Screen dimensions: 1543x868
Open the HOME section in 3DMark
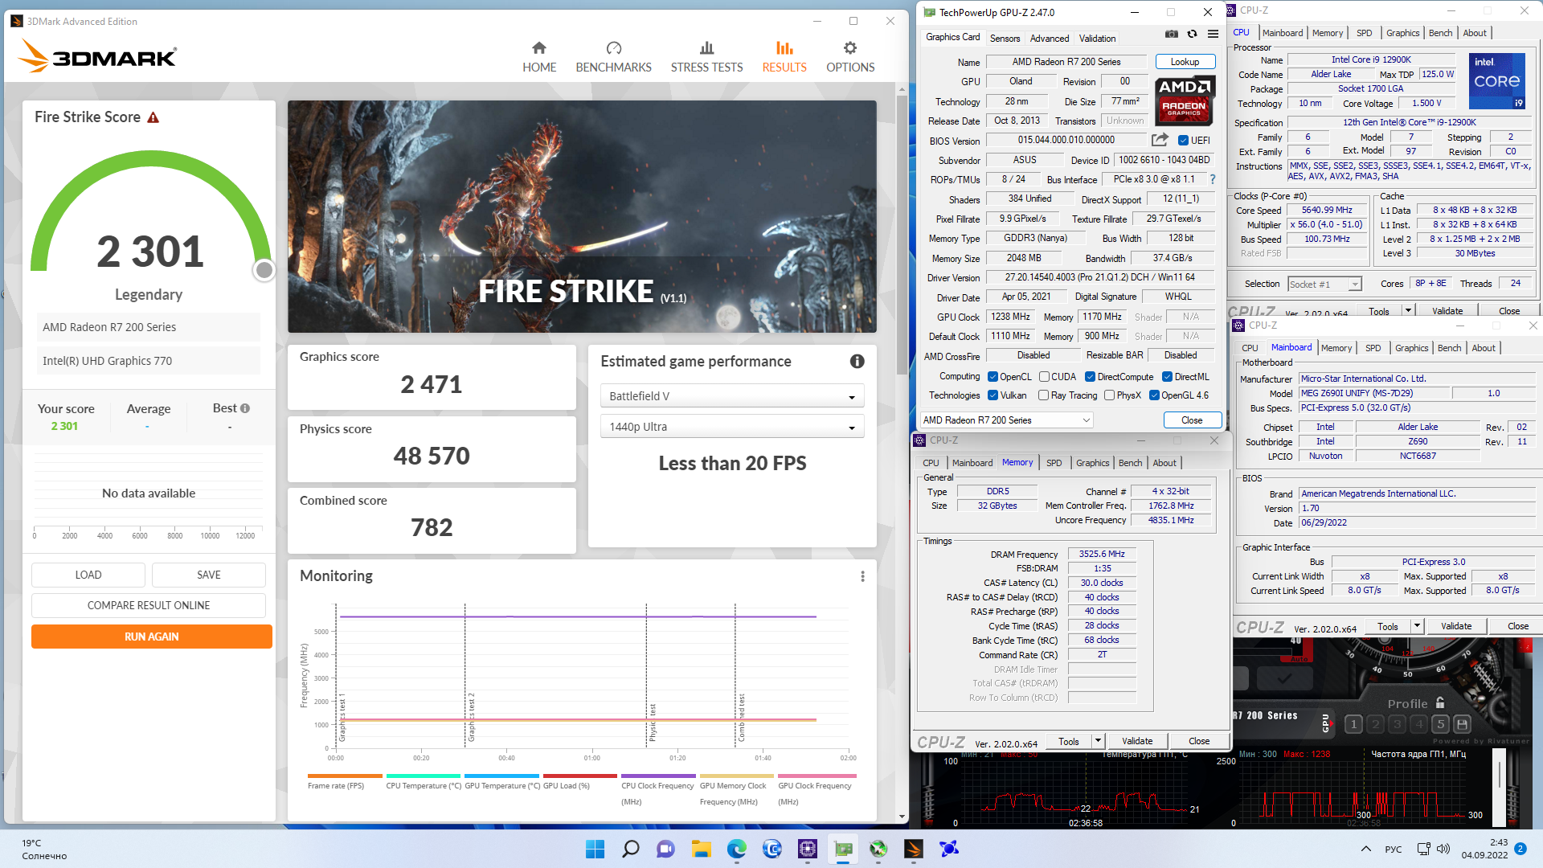click(x=539, y=57)
